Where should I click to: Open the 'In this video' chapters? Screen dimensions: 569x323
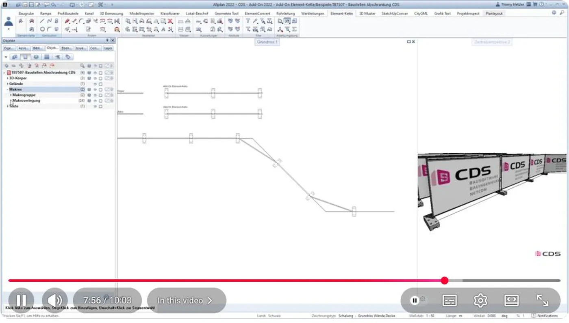(187, 300)
